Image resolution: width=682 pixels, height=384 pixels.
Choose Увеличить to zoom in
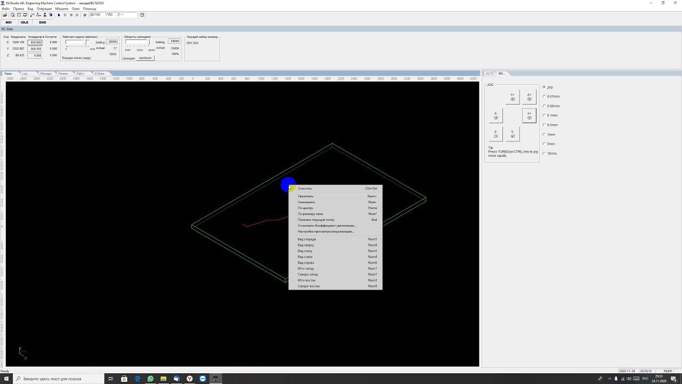tap(335, 196)
